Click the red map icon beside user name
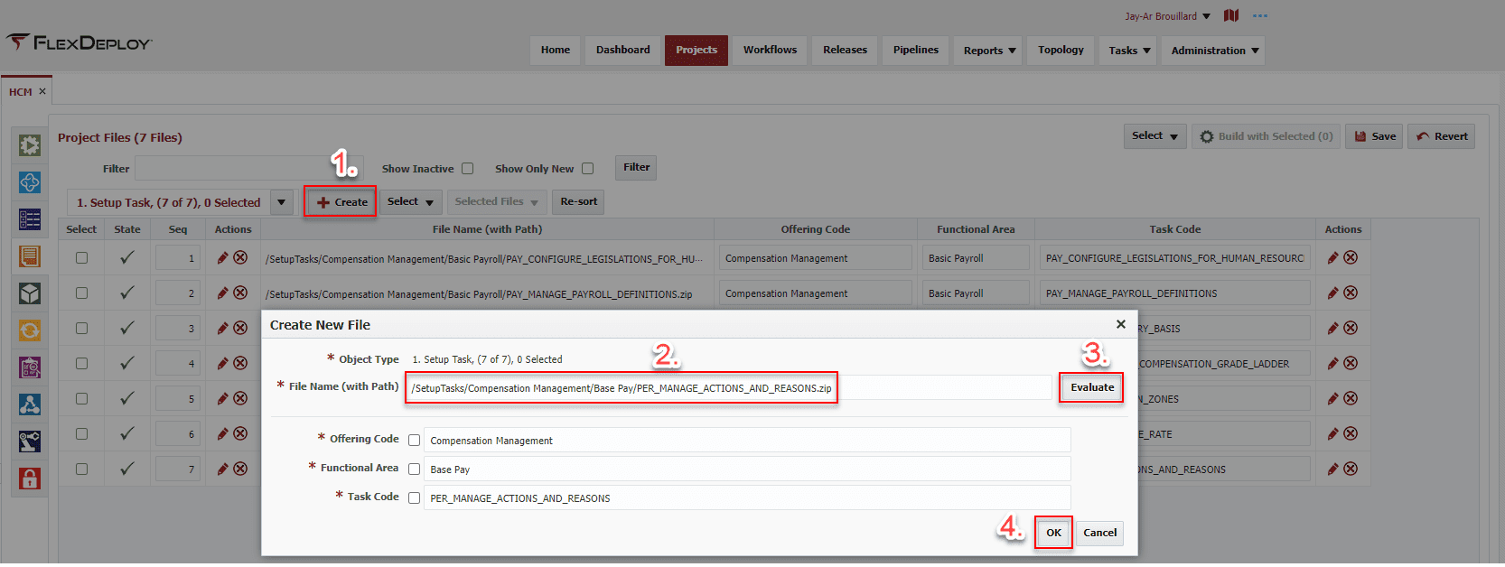This screenshot has width=1505, height=567. tap(1231, 15)
